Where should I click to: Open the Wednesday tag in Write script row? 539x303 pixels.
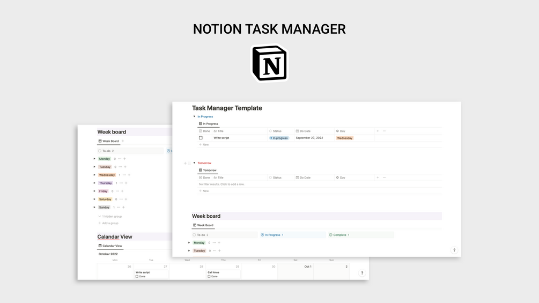click(344, 138)
